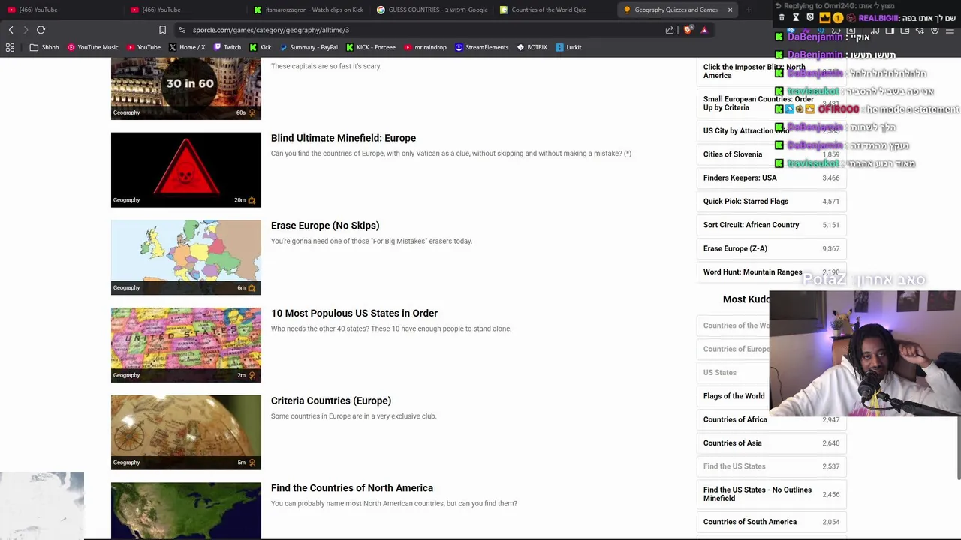
Task: Switch to the GUESS COUNTRIES Google tab
Action: (432, 10)
